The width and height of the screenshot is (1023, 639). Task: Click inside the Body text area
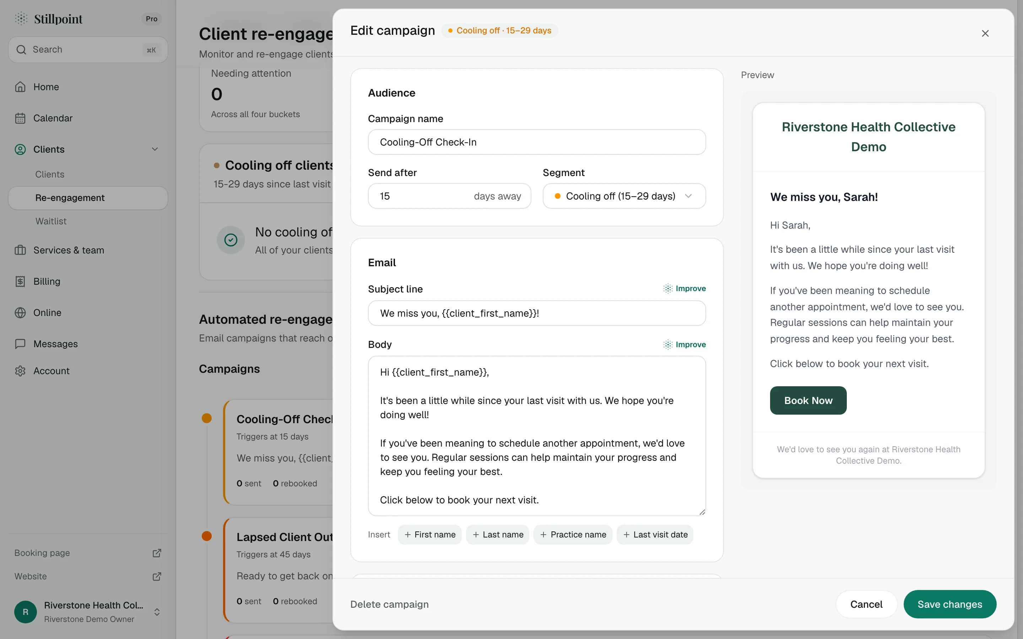click(536, 436)
